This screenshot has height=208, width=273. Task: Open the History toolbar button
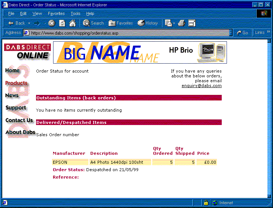pos(148,23)
